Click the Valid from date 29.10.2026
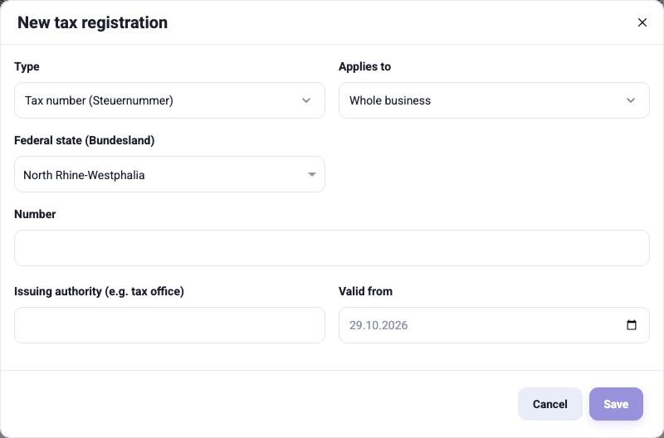 [378, 325]
